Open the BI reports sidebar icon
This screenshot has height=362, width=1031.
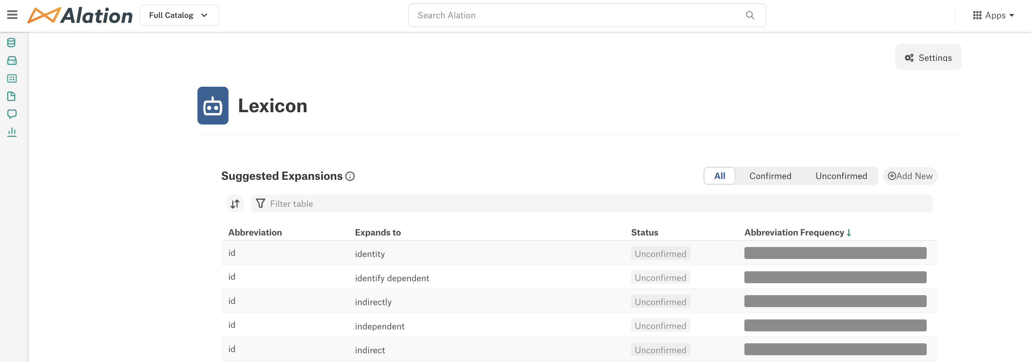coord(12,78)
